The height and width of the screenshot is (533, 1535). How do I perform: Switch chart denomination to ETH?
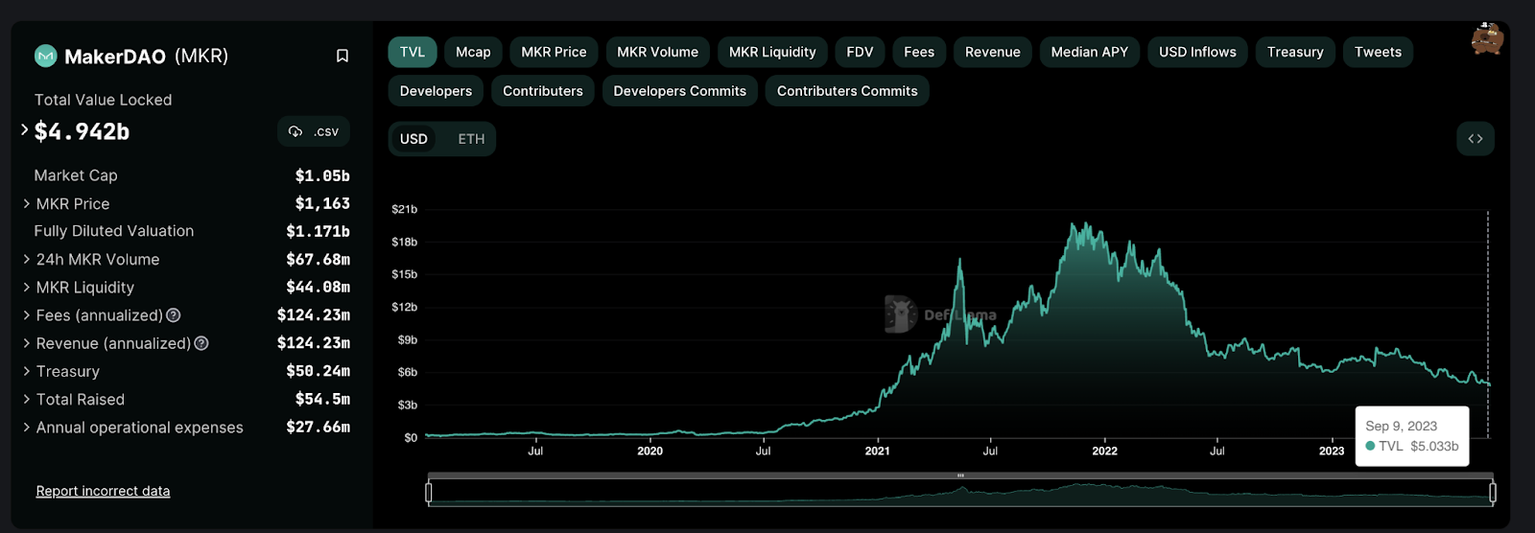[x=471, y=139]
